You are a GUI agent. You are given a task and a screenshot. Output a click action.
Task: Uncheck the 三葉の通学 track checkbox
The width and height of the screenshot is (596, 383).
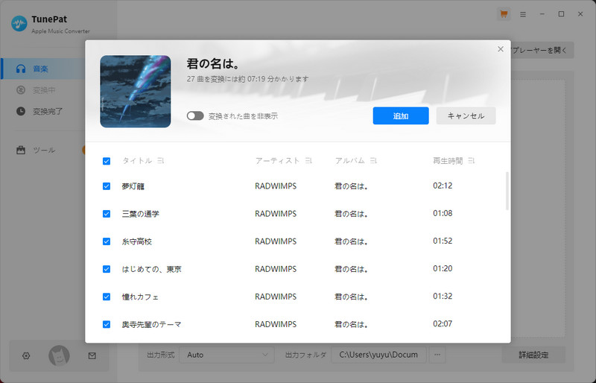point(107,214)
